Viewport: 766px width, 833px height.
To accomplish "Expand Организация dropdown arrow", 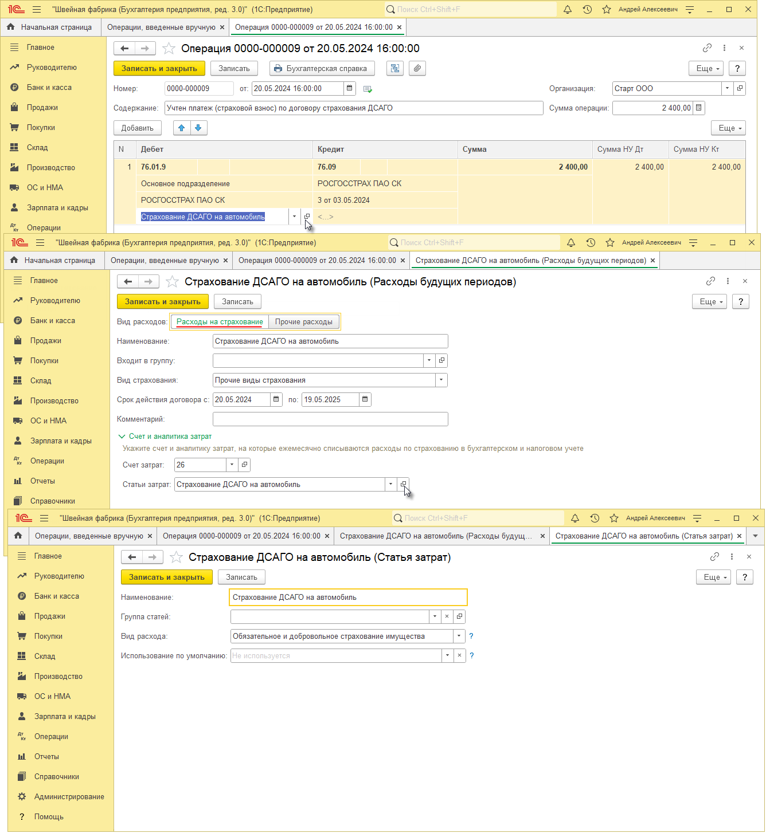I will [728, 88].
